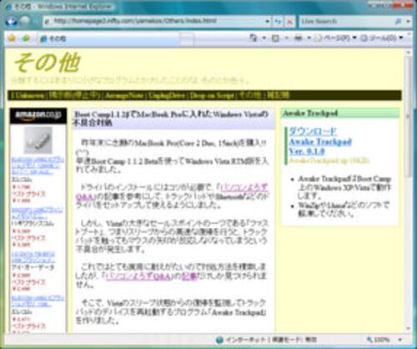Click the Home toolbar icon
This screenshot has height=349, width=417.
(254, 38)
